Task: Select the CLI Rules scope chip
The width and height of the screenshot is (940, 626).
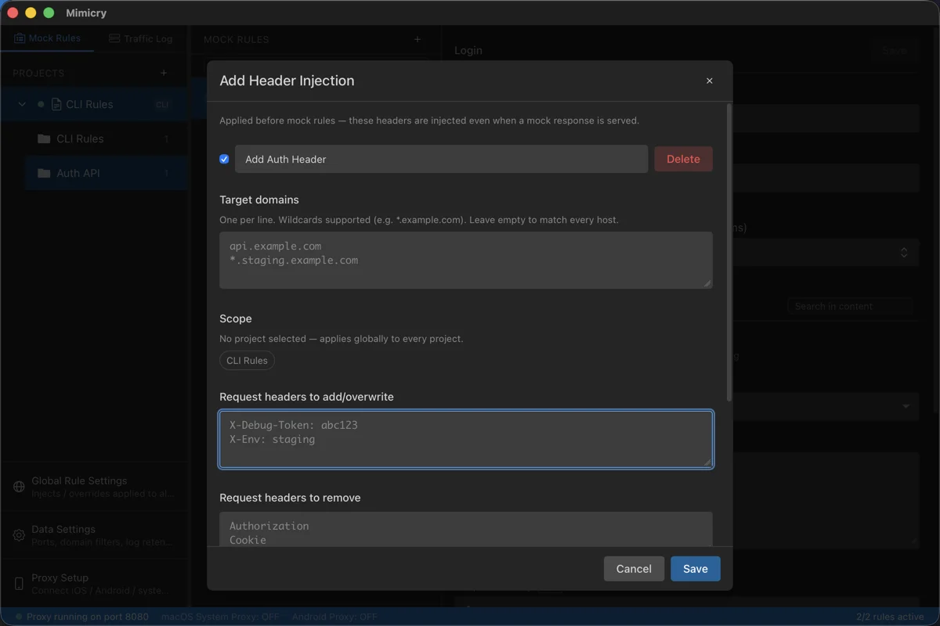Action: pos(247,361)
